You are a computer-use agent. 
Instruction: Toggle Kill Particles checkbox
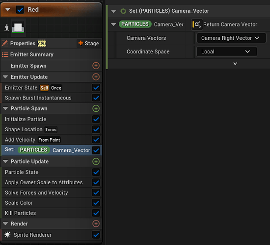tap(96, 213)
